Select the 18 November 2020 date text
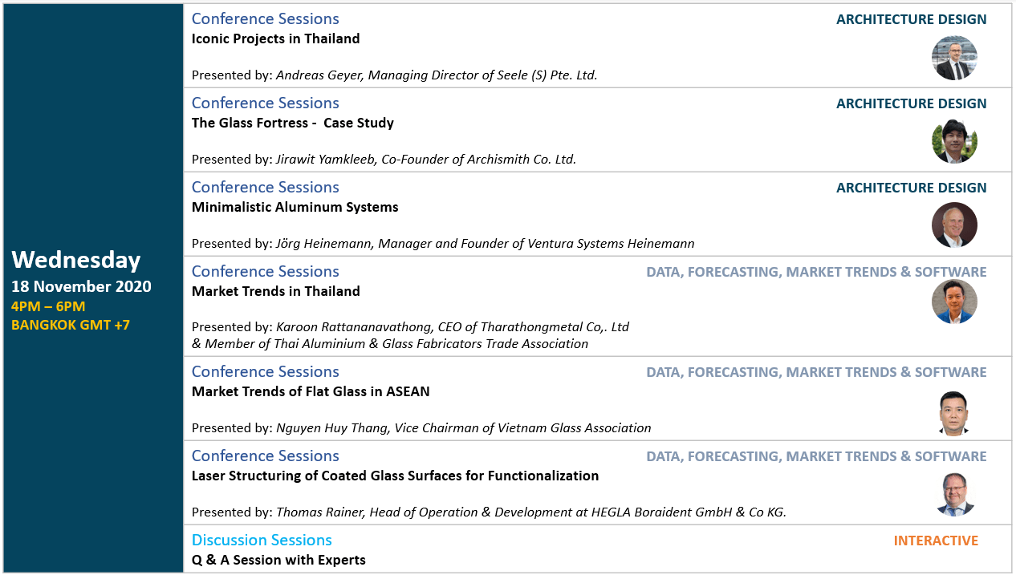This screenshot has height=575, width=1016. coord(81,286)
